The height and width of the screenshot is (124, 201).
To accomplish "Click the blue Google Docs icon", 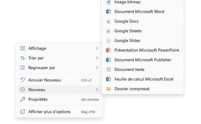I will click(x=109, y=21).
